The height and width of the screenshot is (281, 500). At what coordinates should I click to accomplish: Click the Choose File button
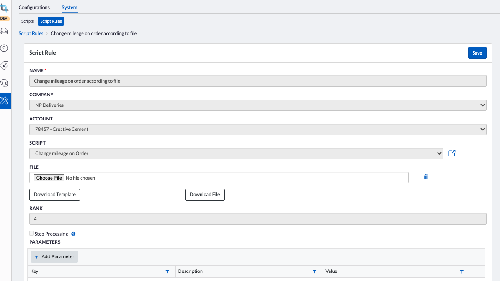(49, 178)
